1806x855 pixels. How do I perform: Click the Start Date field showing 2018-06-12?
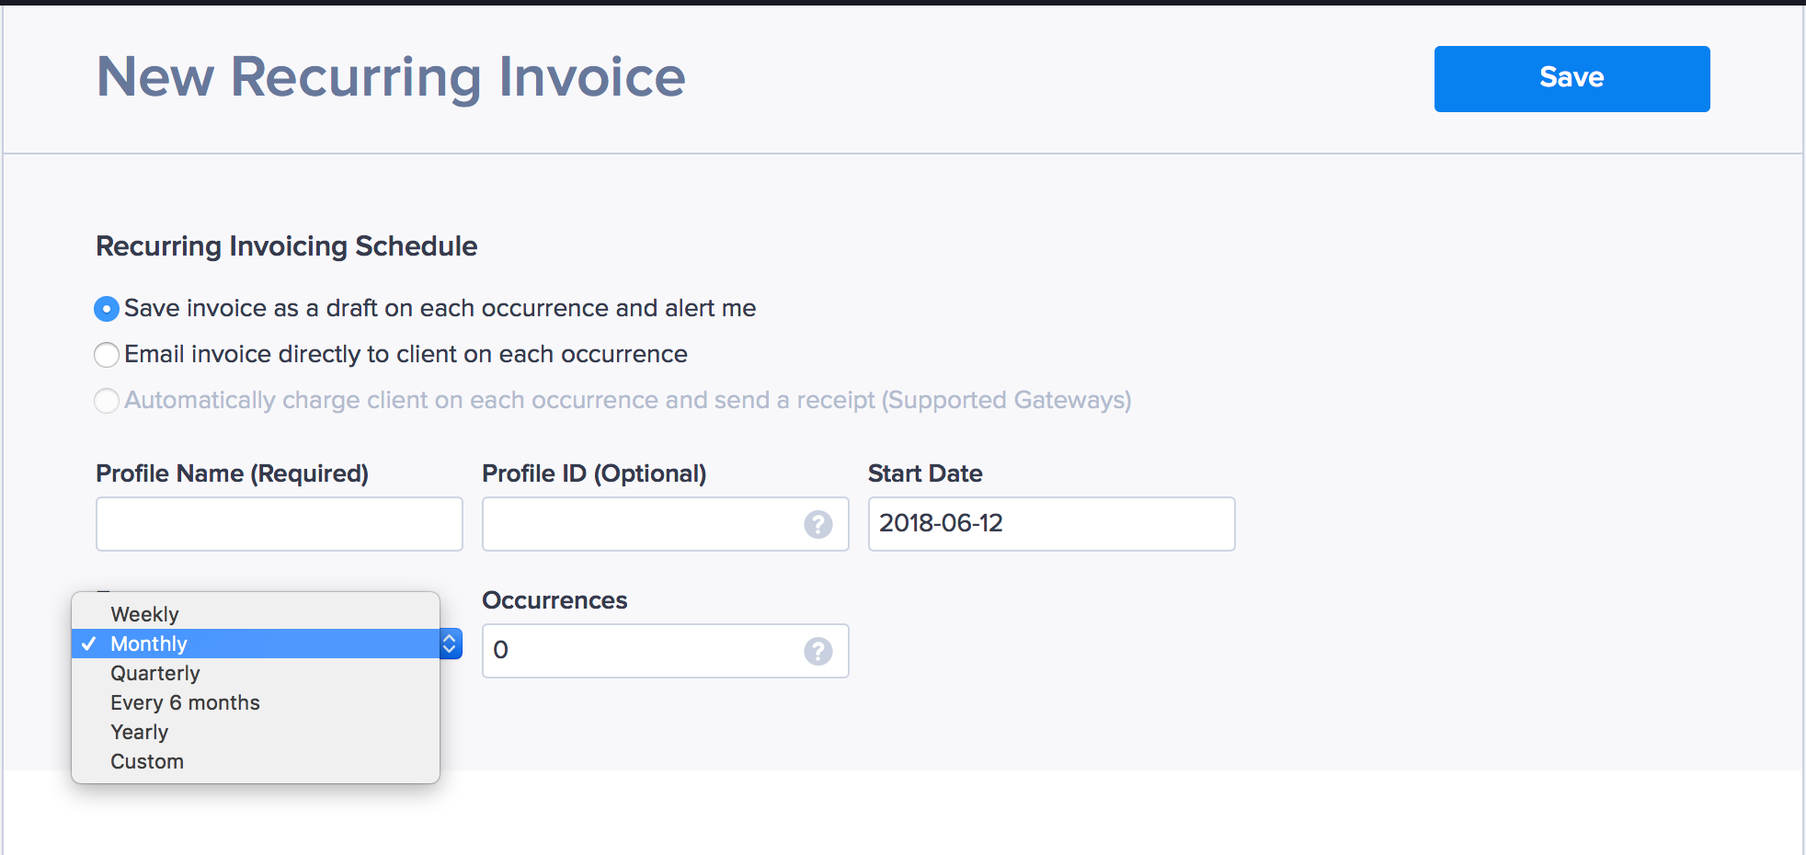[1052, 524]
